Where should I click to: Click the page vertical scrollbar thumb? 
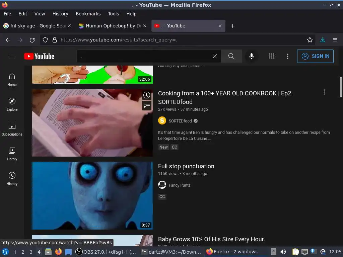tap(341, 87)
